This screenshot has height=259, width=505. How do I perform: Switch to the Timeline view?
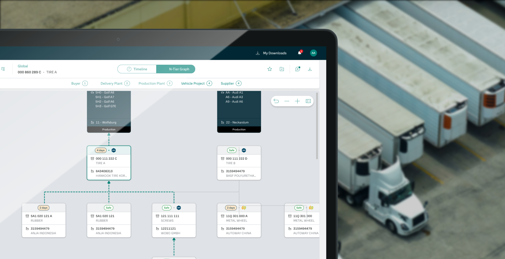[x=137, y=69]
